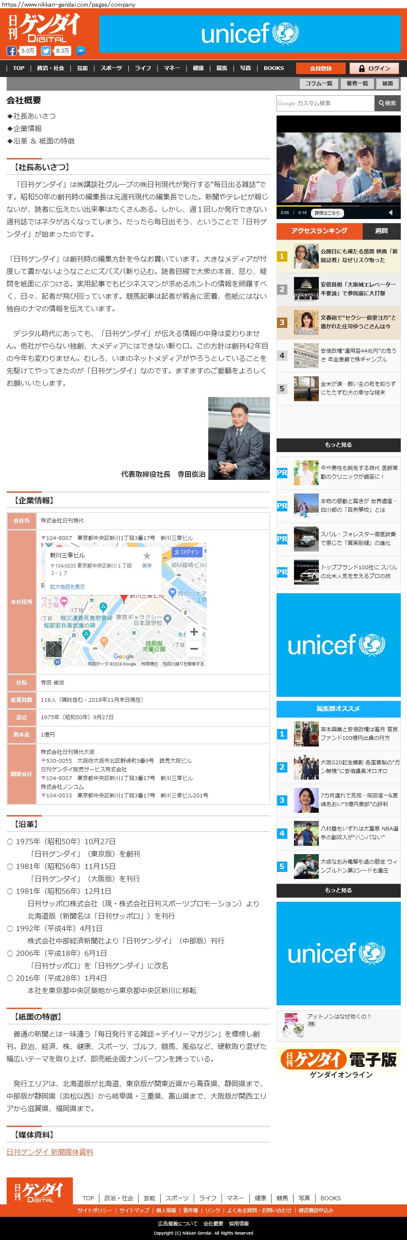Image resolution: width=407 pixels, height=1240 pixels.
Task: Sign in with the map ログイン button
Action: (187, 551)
